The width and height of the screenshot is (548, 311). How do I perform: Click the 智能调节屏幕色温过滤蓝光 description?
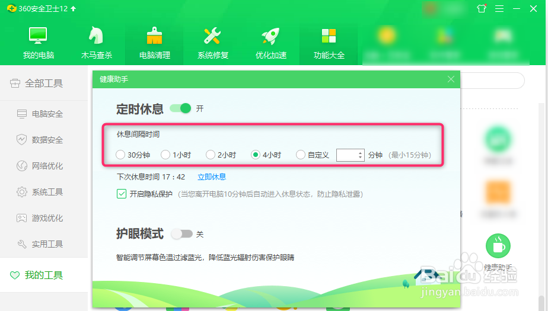(205, 258)
